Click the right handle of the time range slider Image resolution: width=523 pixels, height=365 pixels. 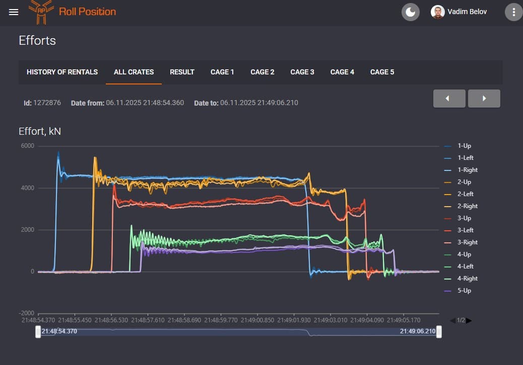pos(439,331)
